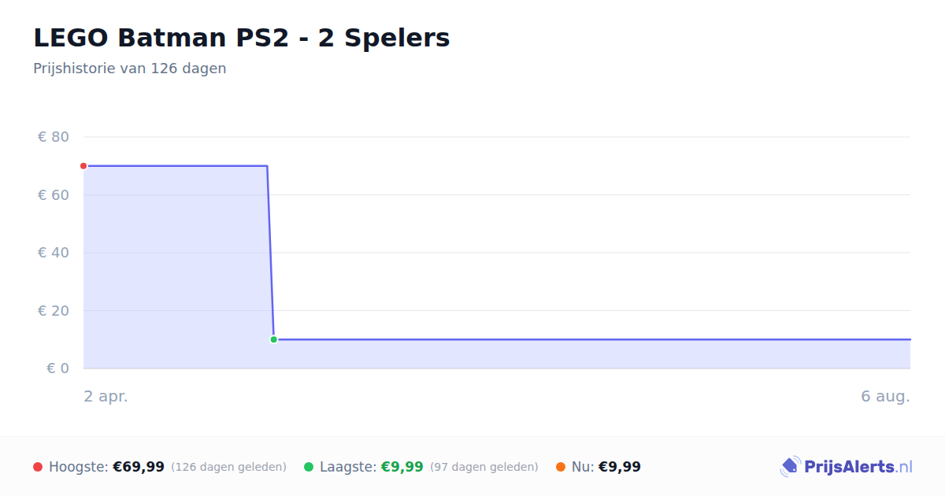Click the LEGO Batman PS2 title
This screenshot has width=945, height=496.
coord(242,38)
